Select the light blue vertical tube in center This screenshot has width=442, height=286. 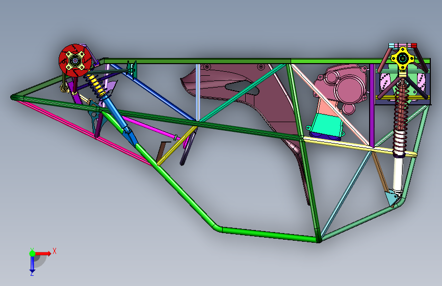tap(198, 92)
